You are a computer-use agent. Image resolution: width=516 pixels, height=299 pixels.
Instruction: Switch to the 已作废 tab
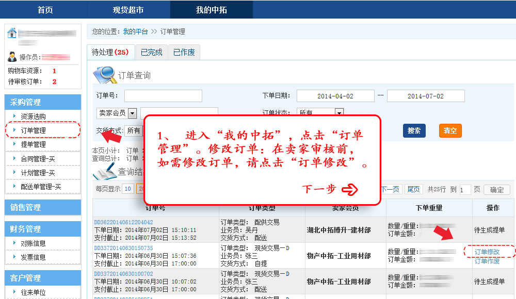tap(184, 52)
